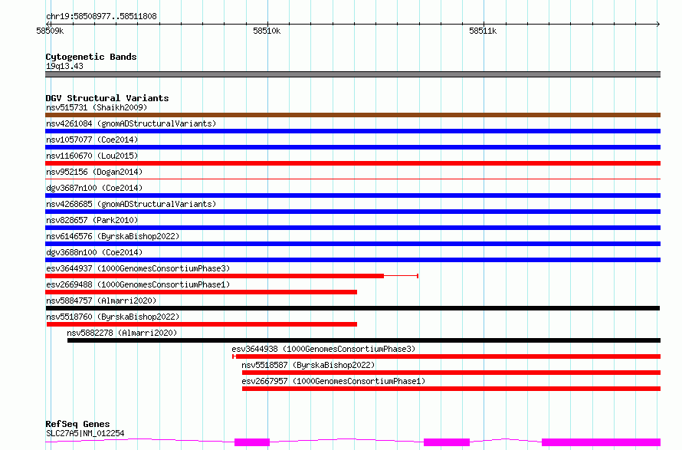Click the thick red esv3644937 variant bar
This screenshot has width=682, height=450.
[215, 276]
